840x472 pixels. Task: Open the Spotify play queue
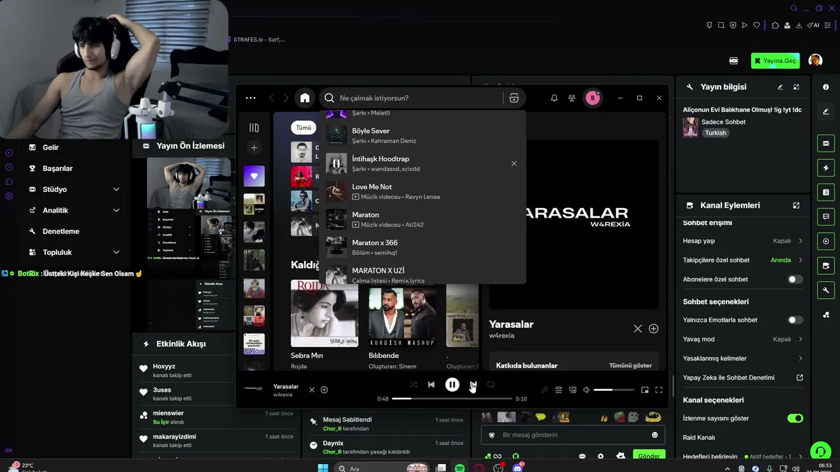[x=558, y=390]
